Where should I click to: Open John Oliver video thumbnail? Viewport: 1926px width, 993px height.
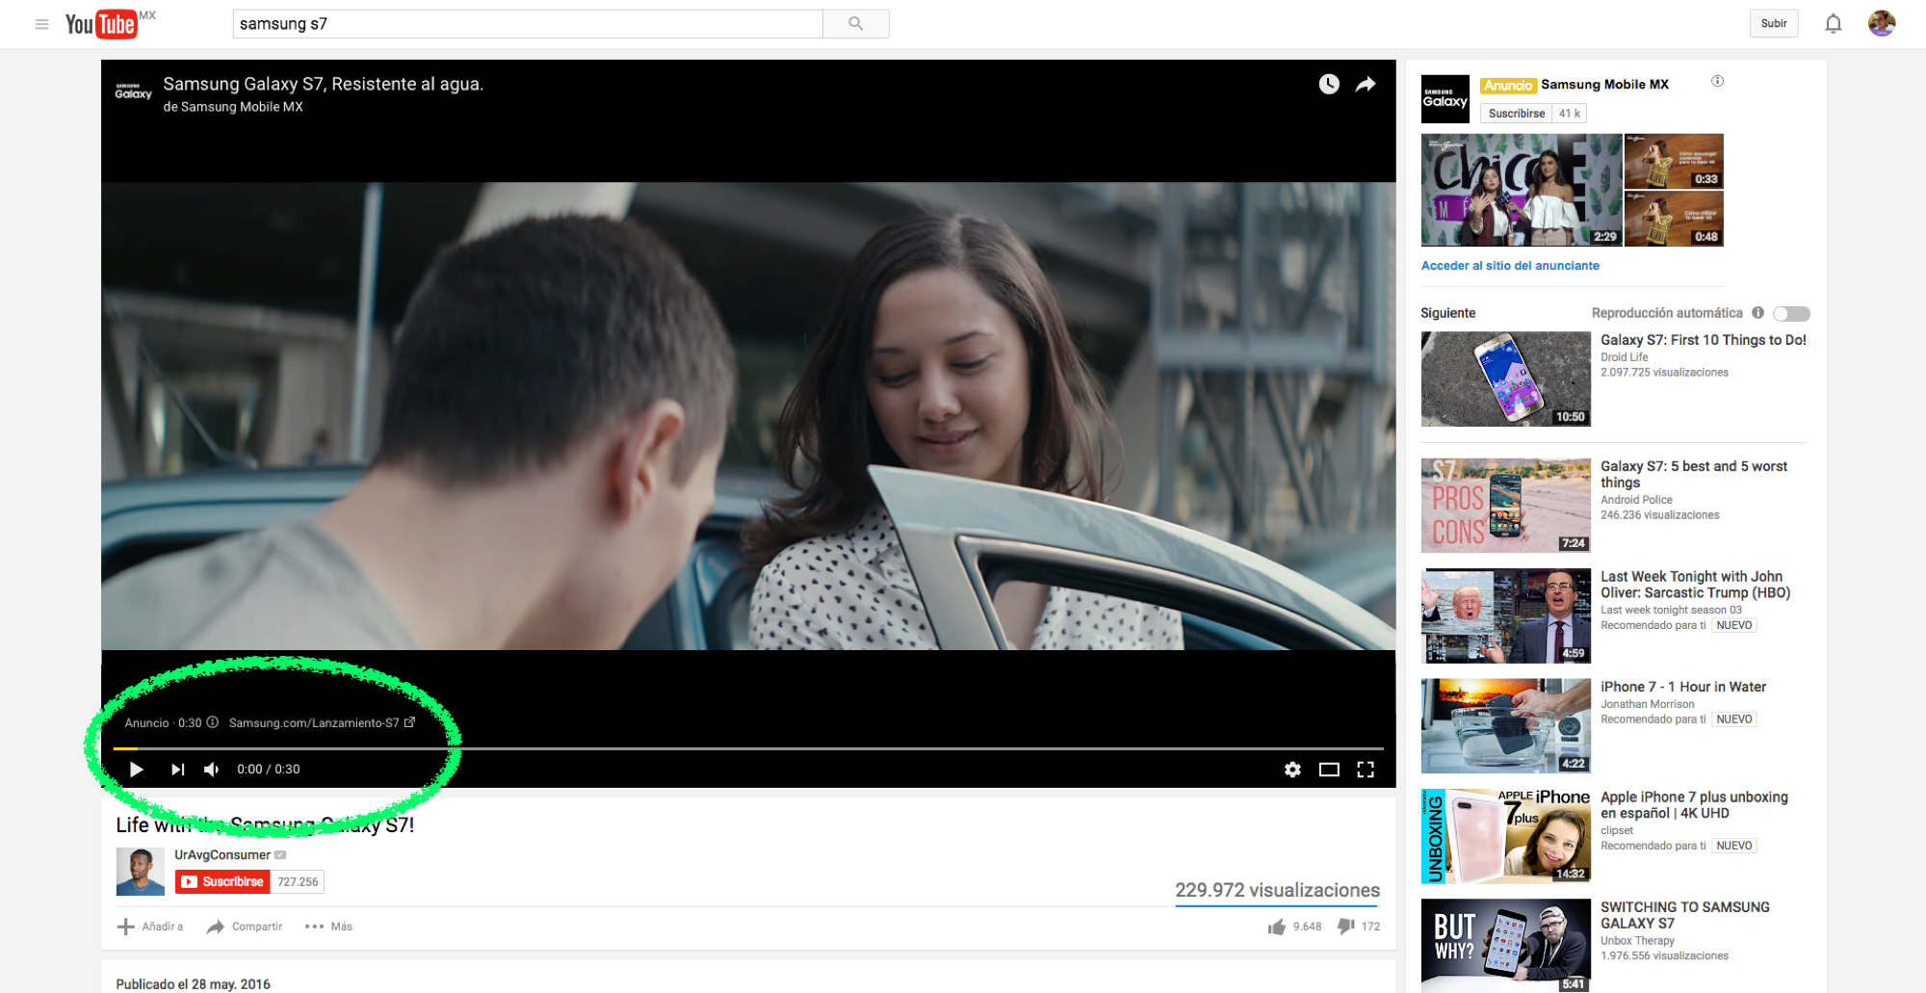click(x=1506, y=615)
